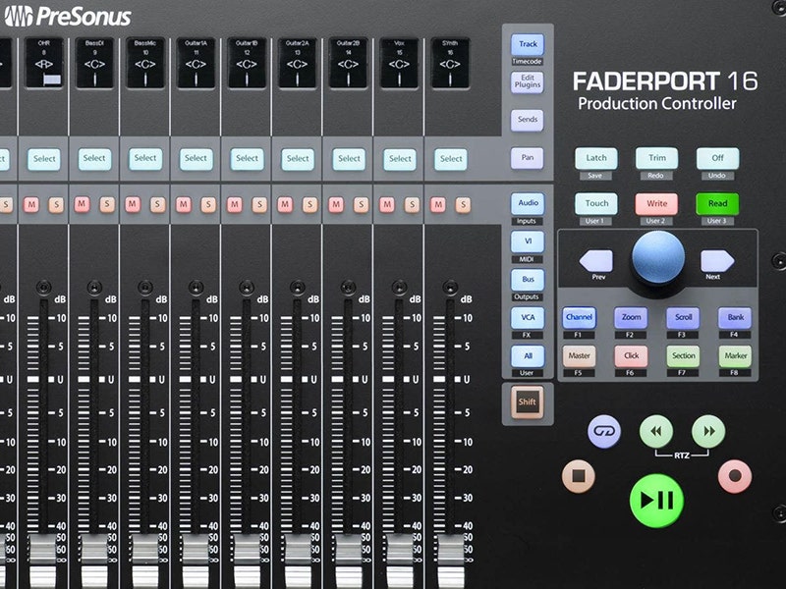This screenshot has width=786, height=589.
Task: Arm recording with the red Record button
Action: pyautogui.click(x=734, y=476)
